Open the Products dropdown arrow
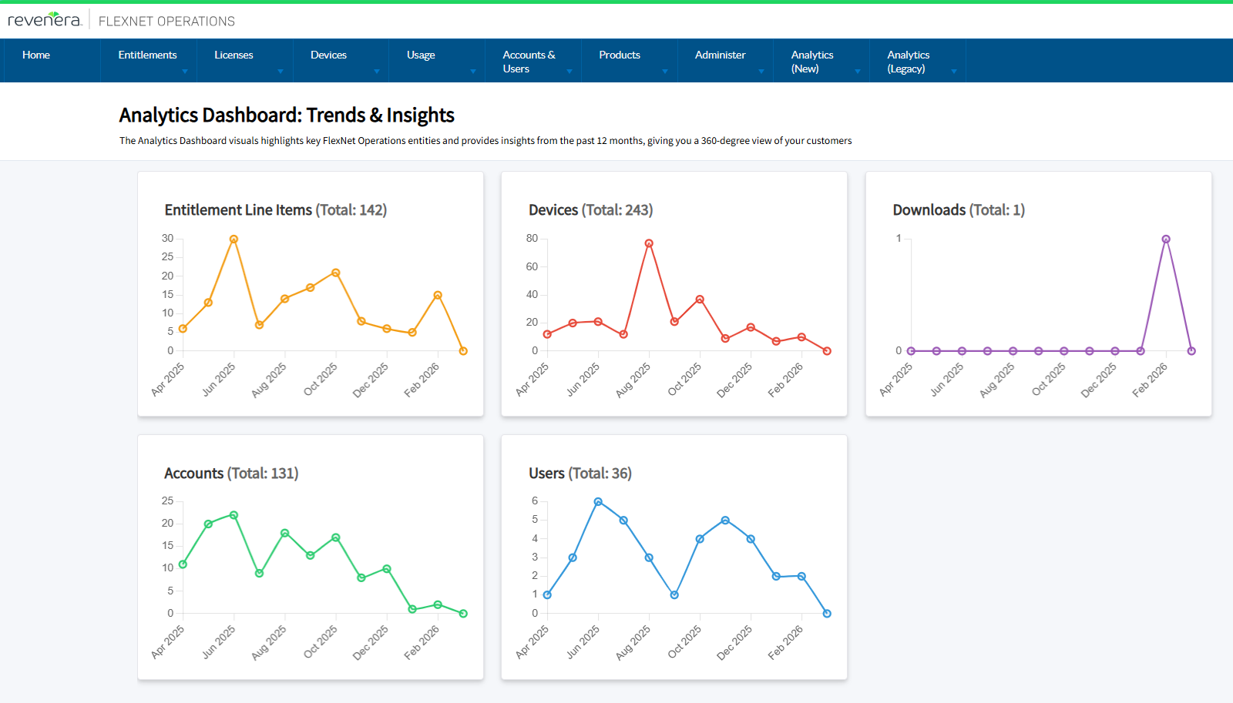Image resolution: width=1233 pixels, height=703 pixels. (x=665, y=72)
